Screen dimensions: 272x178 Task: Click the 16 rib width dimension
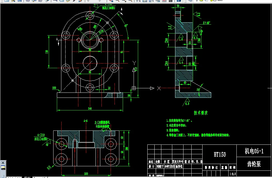(109, 88)
